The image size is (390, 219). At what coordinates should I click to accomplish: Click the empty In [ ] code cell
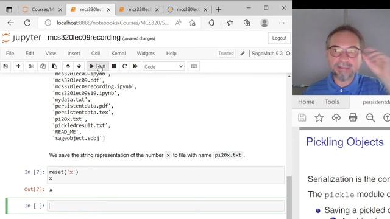166,206
